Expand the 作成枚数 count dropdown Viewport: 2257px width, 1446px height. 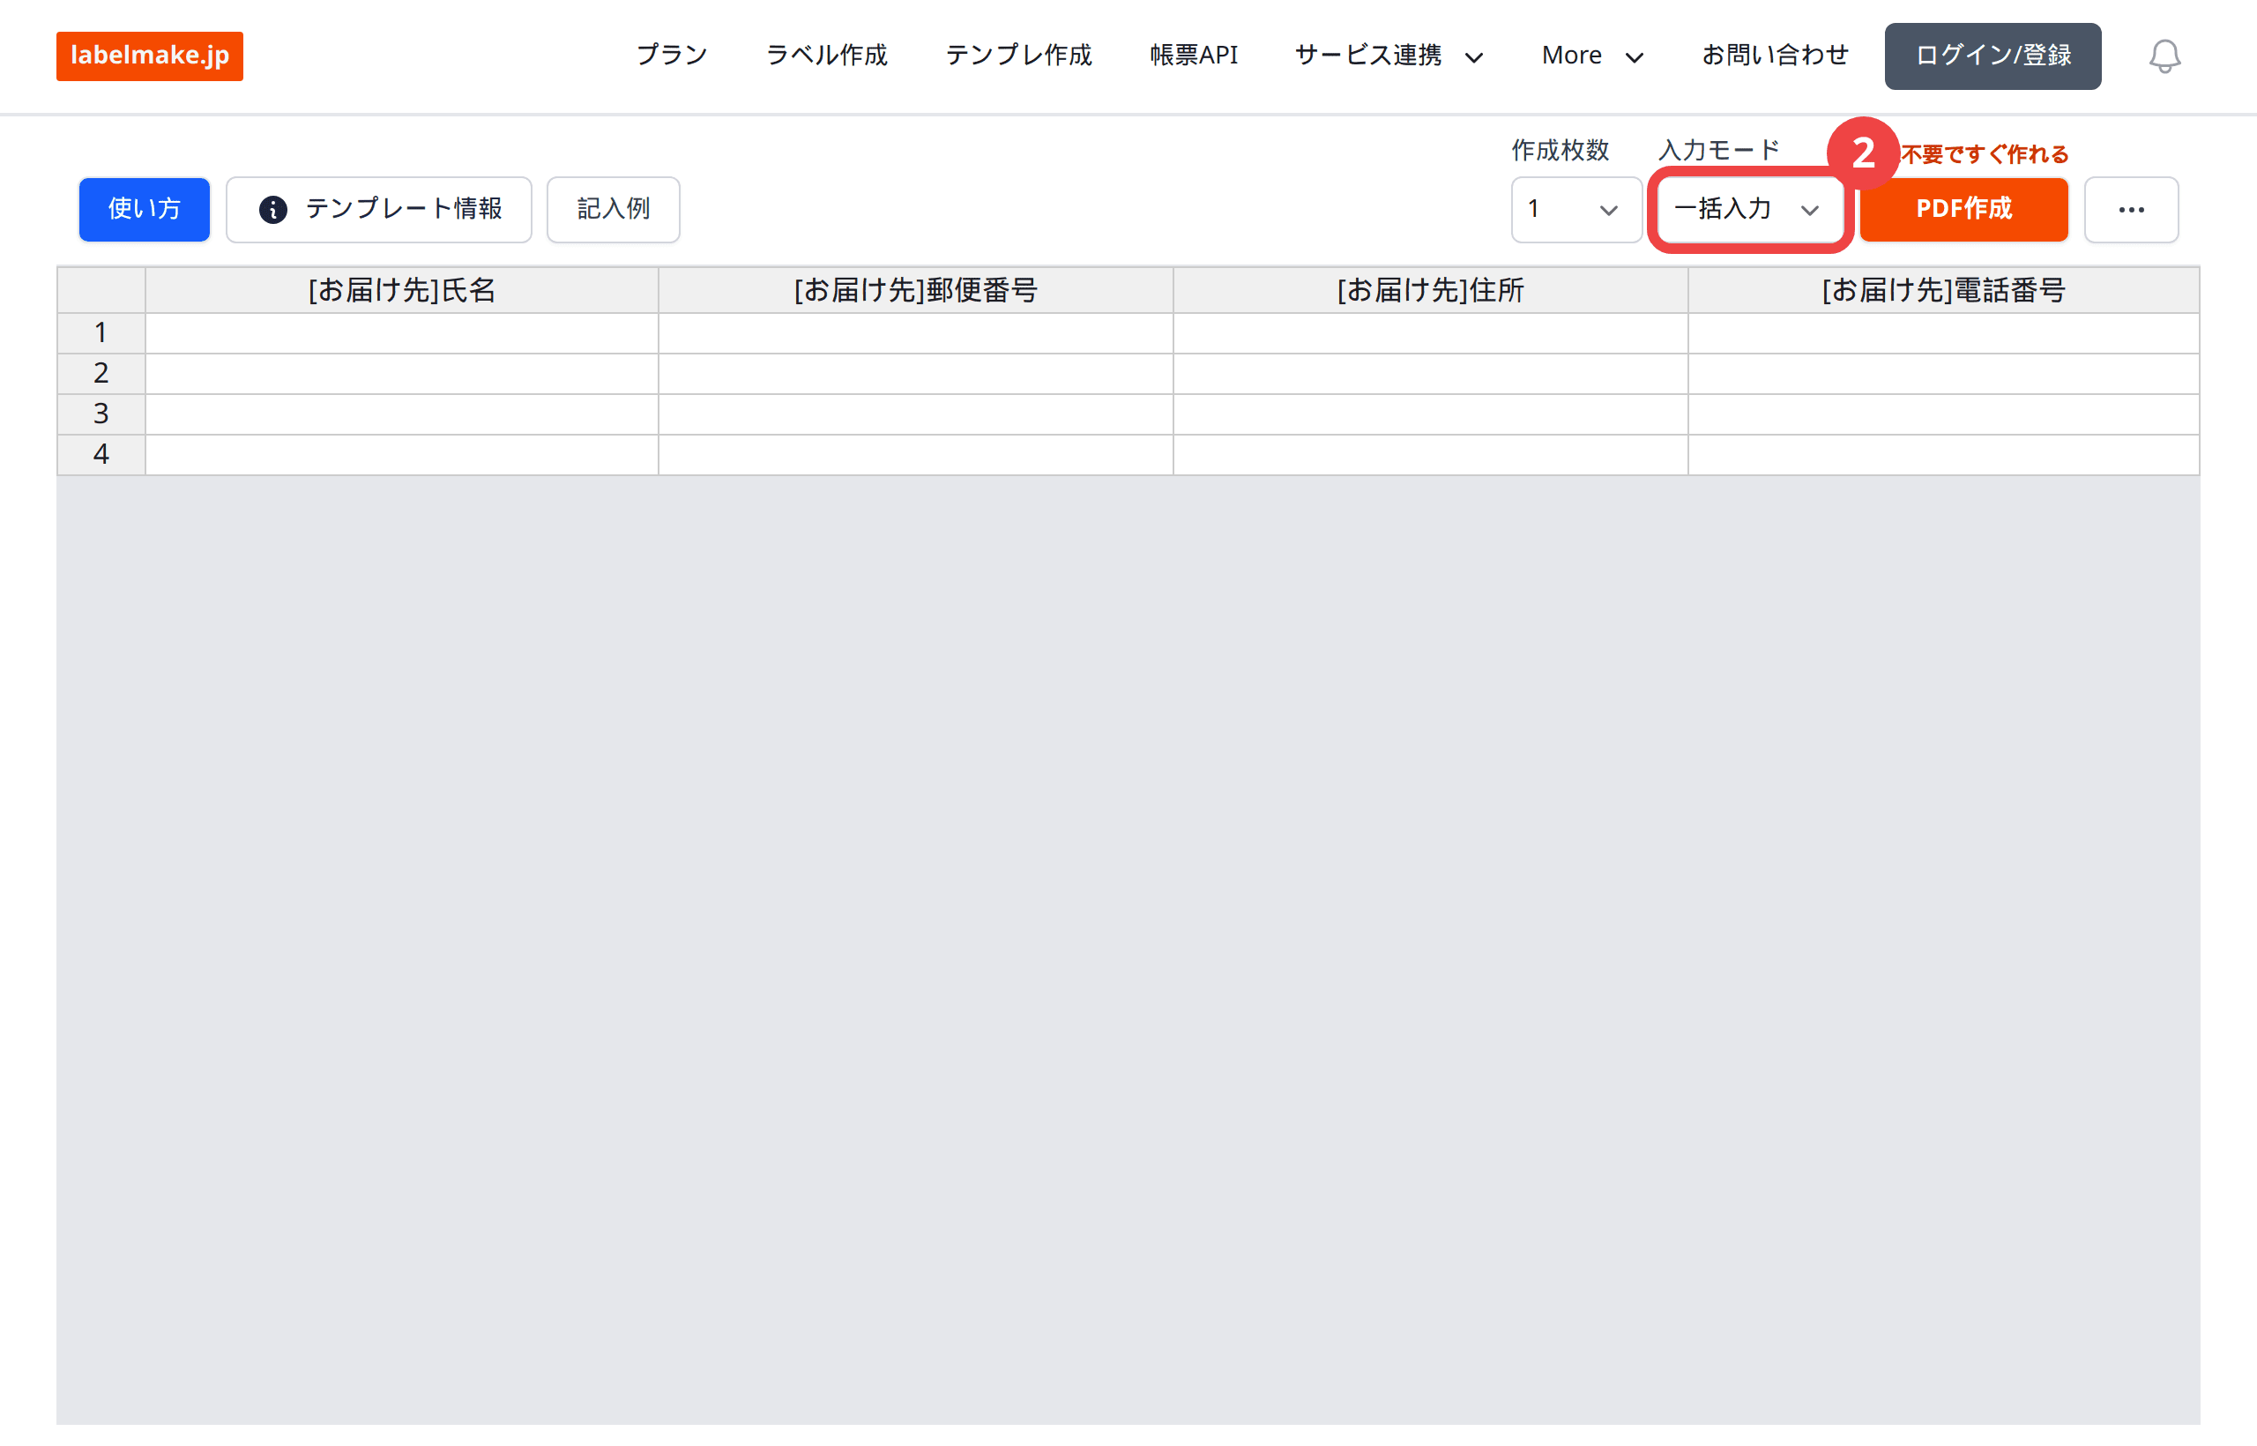click(x=1575, y=209)
